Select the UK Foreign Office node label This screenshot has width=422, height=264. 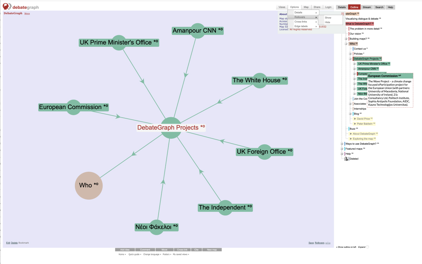click(264, 152)
